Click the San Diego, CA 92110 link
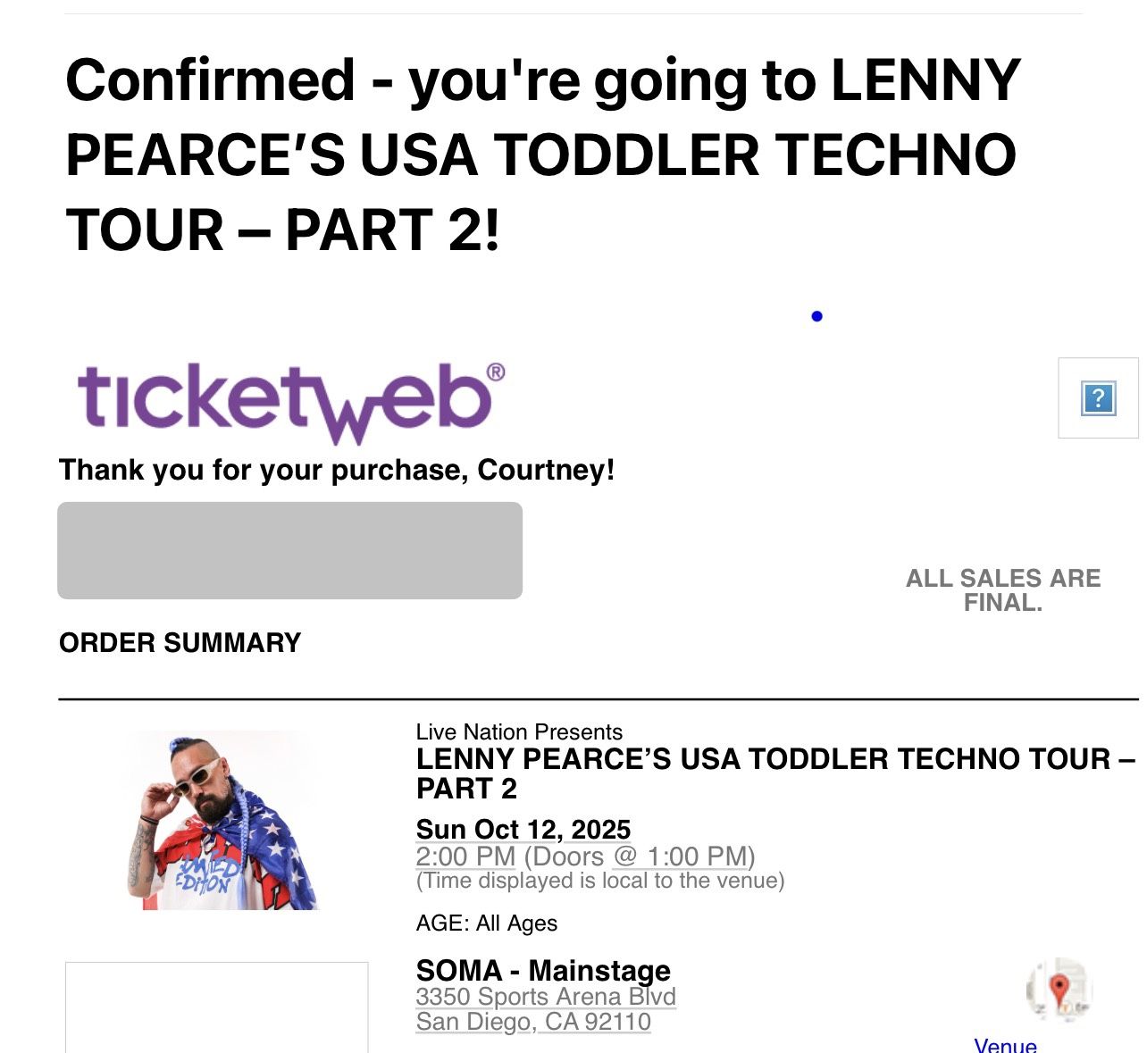Viewport: 1147px width, 1053px height. [x=533, y=1022]
